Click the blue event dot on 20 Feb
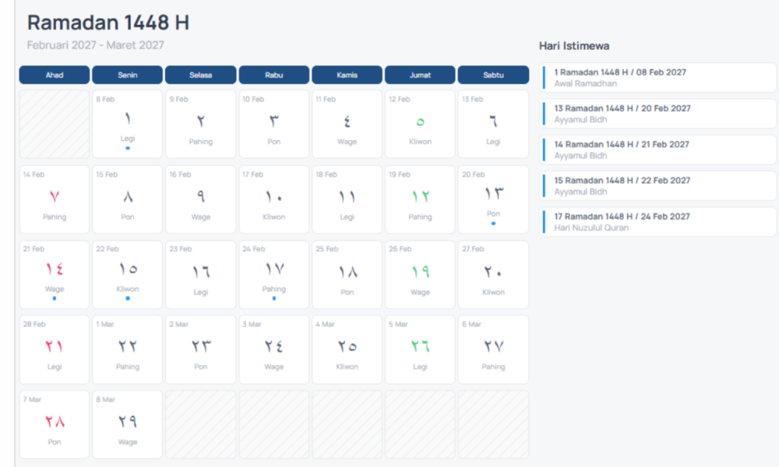 coord(493,223)
